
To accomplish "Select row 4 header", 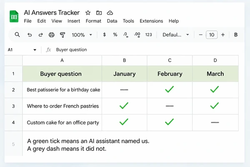I will pos(13,122).
